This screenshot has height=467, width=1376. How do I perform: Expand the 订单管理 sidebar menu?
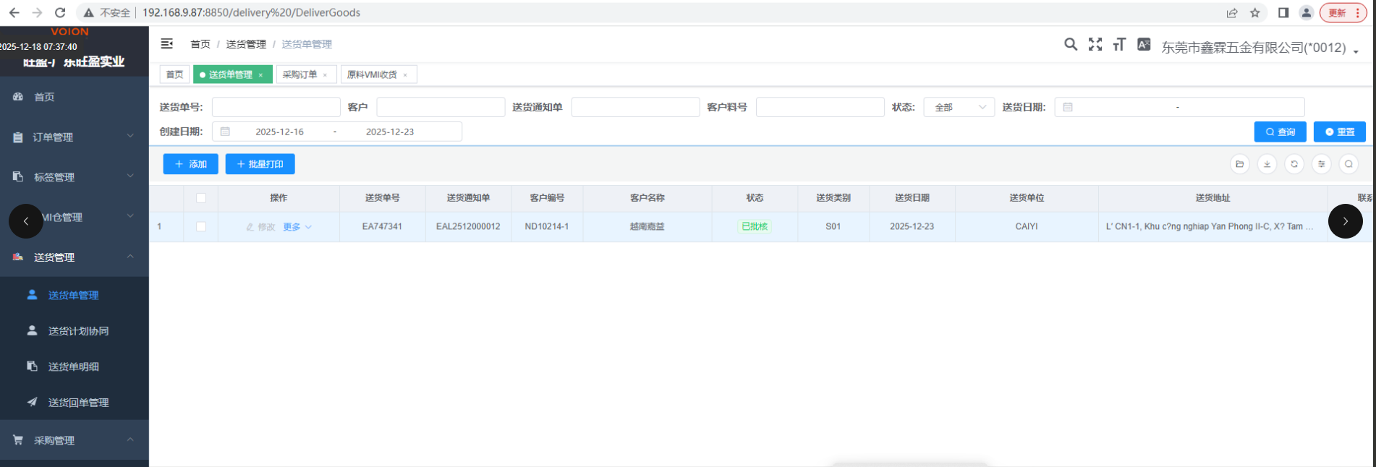coord(75,137)
